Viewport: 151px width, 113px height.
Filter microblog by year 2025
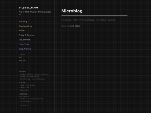pos(70,26)
